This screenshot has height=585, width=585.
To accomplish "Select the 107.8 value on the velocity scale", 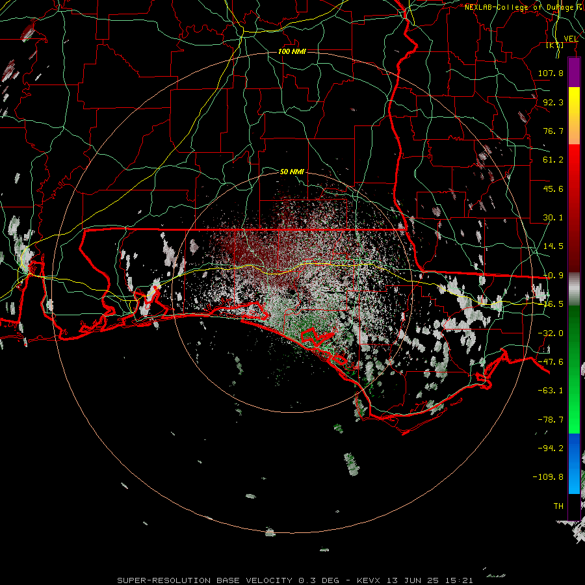I will click(x=551, y=73).
